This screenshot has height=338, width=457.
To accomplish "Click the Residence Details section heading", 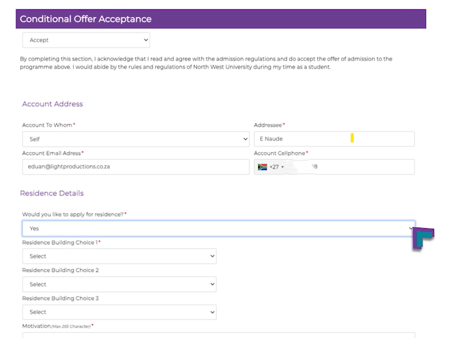I will (52, 193).
